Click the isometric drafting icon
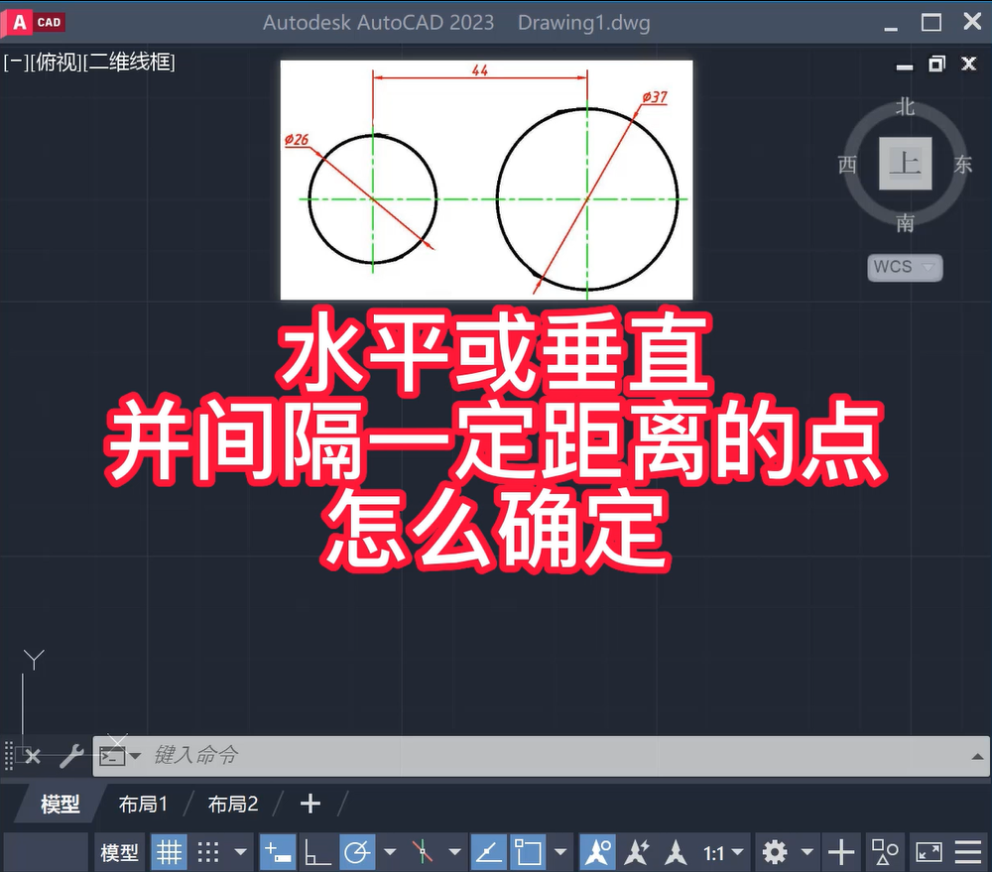 pos(424,852)
